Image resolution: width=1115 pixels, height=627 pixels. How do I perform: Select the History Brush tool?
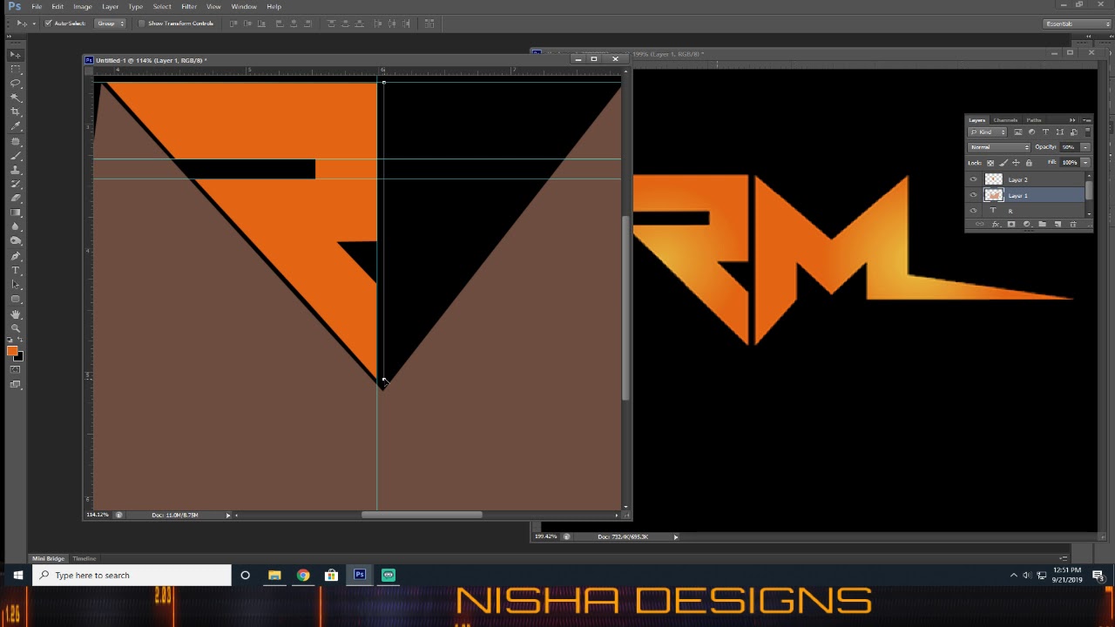point(16,184)
